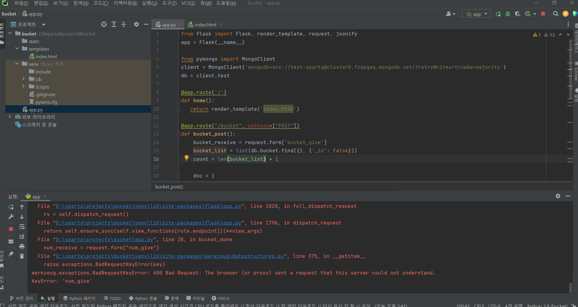Open the VCS menu
Screen dimensions: 578x307
[x=188, y=3]
